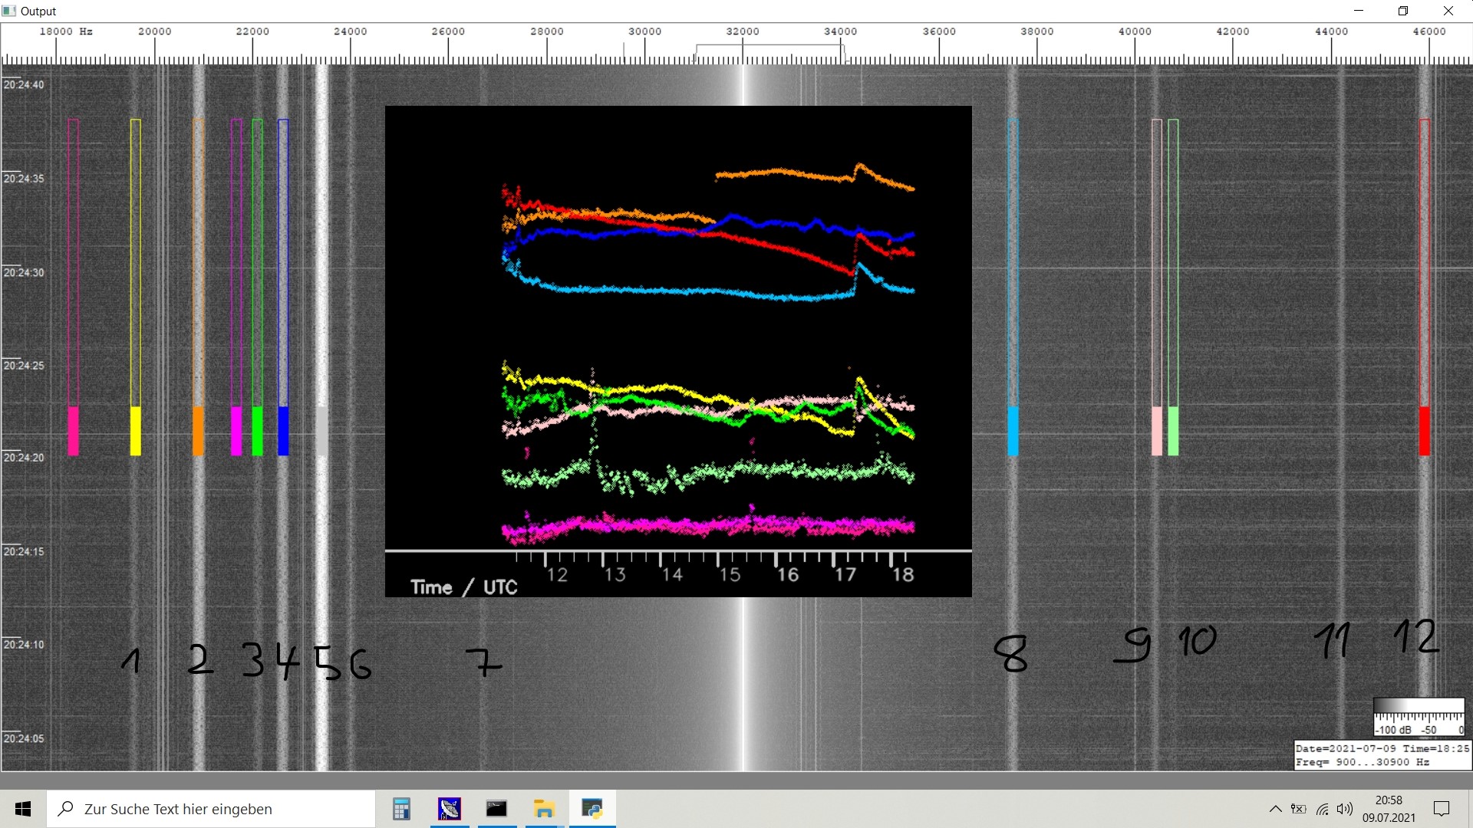Click the 20:24:05 time label

(24, 738)
